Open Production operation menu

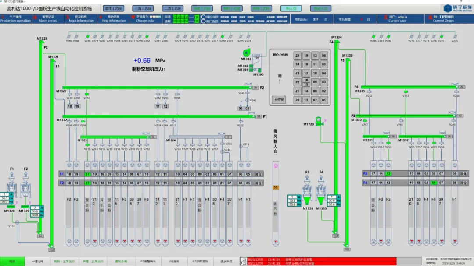15,19
